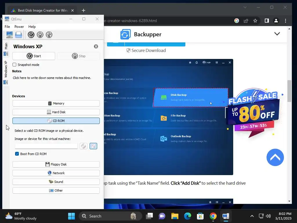Expand the Backupper header chevron dropdown
Image resolution: width=297 pixels, height=223 pixels.
pyautogui.click(x=277, y=34)
